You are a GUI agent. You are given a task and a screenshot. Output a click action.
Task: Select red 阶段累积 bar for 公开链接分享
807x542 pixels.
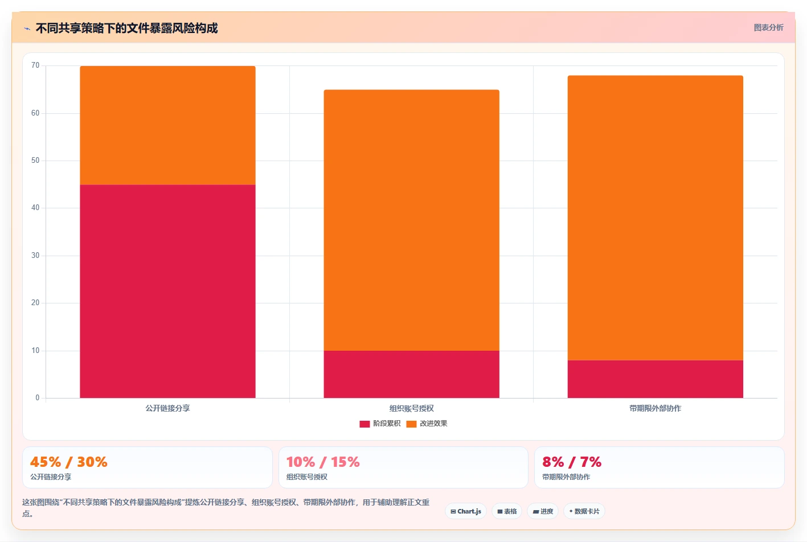coord(167,291)
